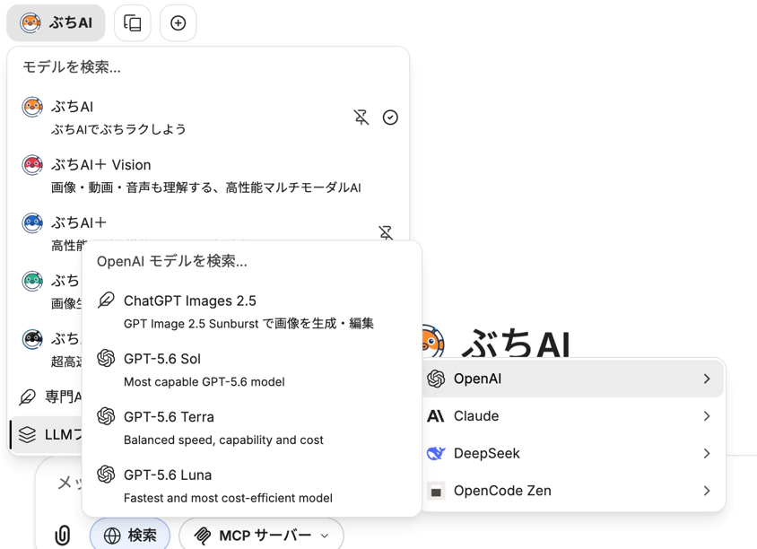This screenshot has height=549, width=757.
Task: Select the GPT-5.6 Luna model
Action: point(251,485)
